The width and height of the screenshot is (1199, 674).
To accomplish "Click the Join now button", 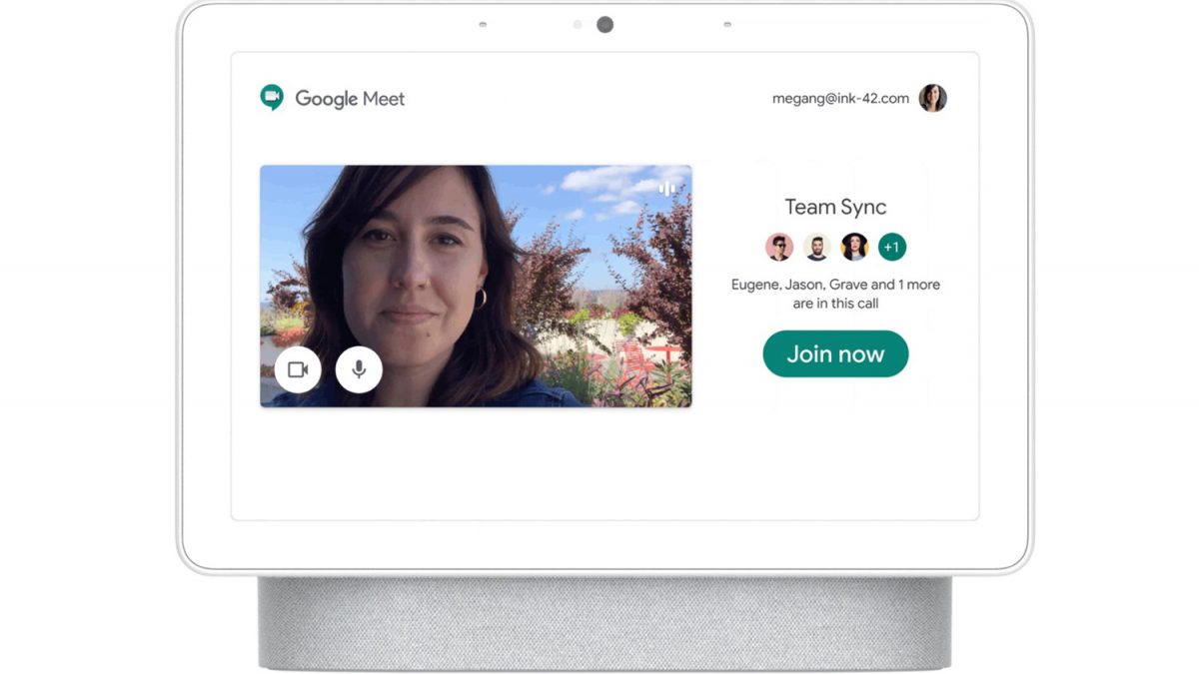I will (835, 353).
